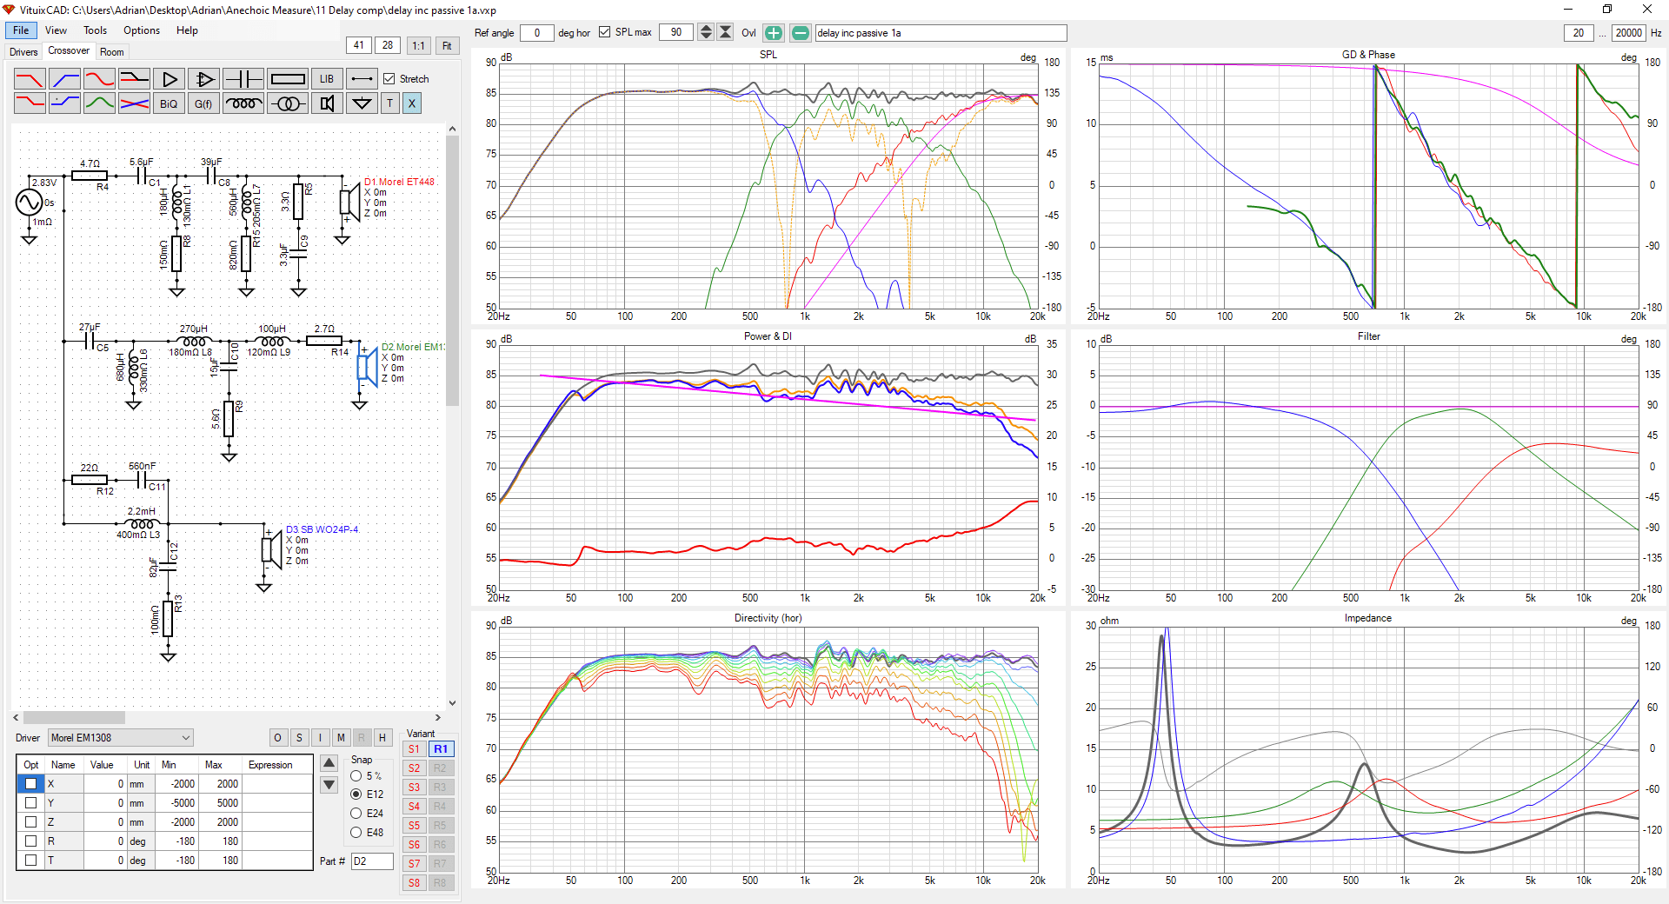Switch to the Drivers tab
The image size is (1669, 904).
tap(23, 52)
